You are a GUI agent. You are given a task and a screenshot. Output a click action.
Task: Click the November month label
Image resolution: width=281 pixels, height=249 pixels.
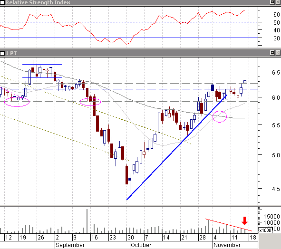227,245
